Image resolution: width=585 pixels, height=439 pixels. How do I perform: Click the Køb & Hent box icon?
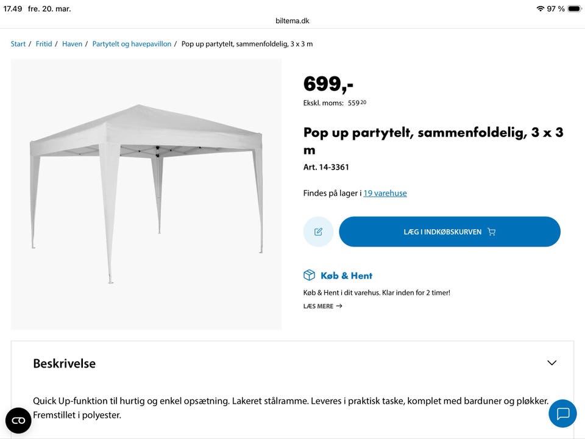tap(310, 276)
